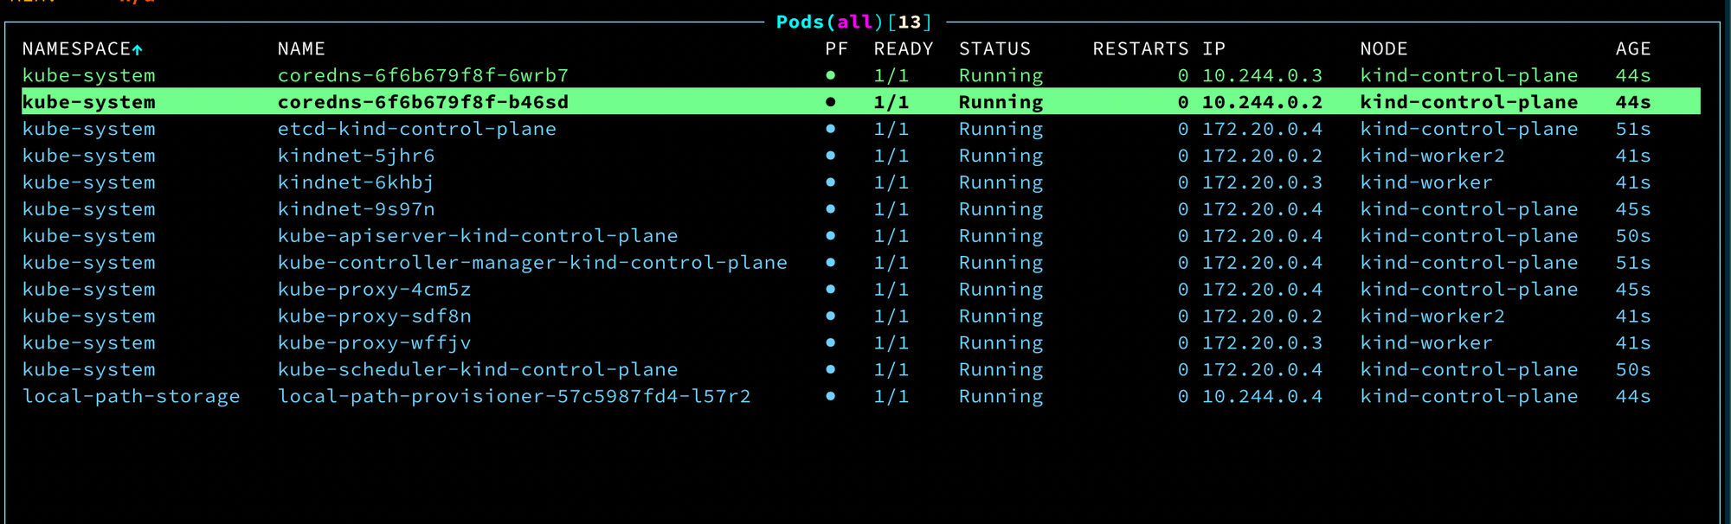Sort pods by the NAME column header
Image resolution: width=1731 pixels, height=524 pixels.
pyautogui.click(x=301, y=49)
